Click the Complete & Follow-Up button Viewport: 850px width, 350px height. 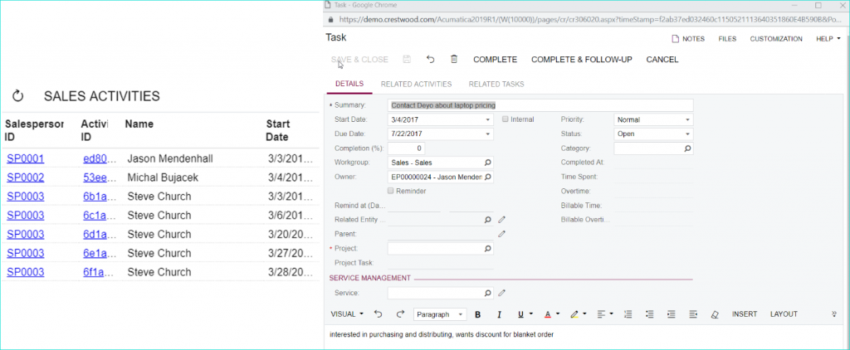[x=582, y=60]
